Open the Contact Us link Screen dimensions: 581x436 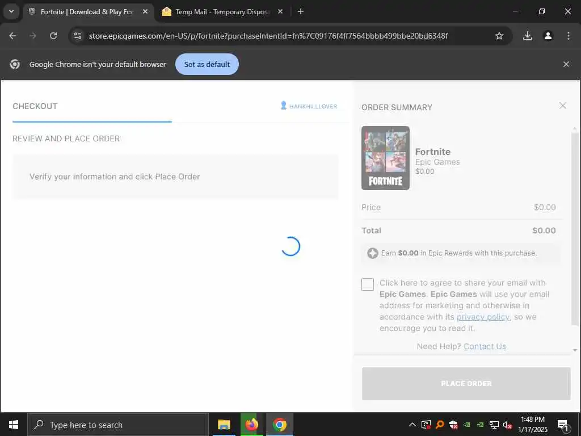[x=485, y=346]
